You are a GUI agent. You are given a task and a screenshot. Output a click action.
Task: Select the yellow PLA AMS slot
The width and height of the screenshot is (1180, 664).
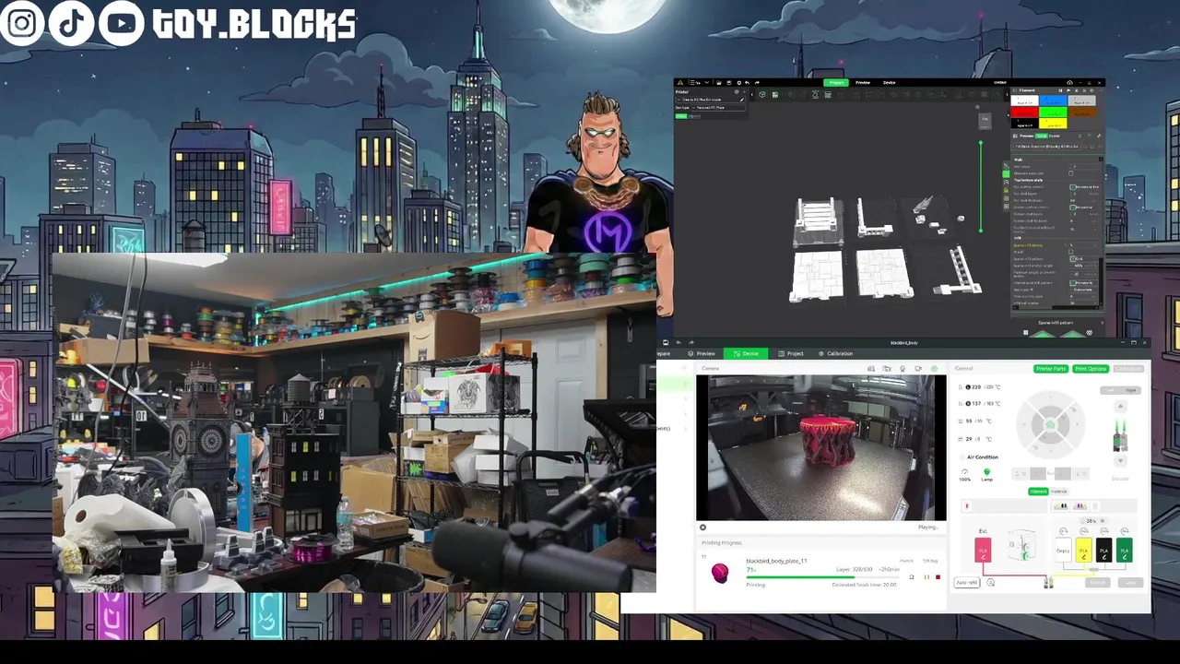(1083, 551)
